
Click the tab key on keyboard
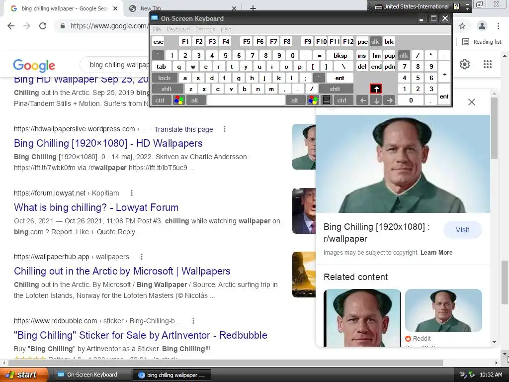[x=162, y=67]
